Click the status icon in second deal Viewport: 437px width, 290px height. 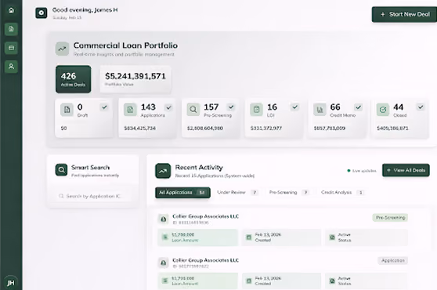click(332, 281)
